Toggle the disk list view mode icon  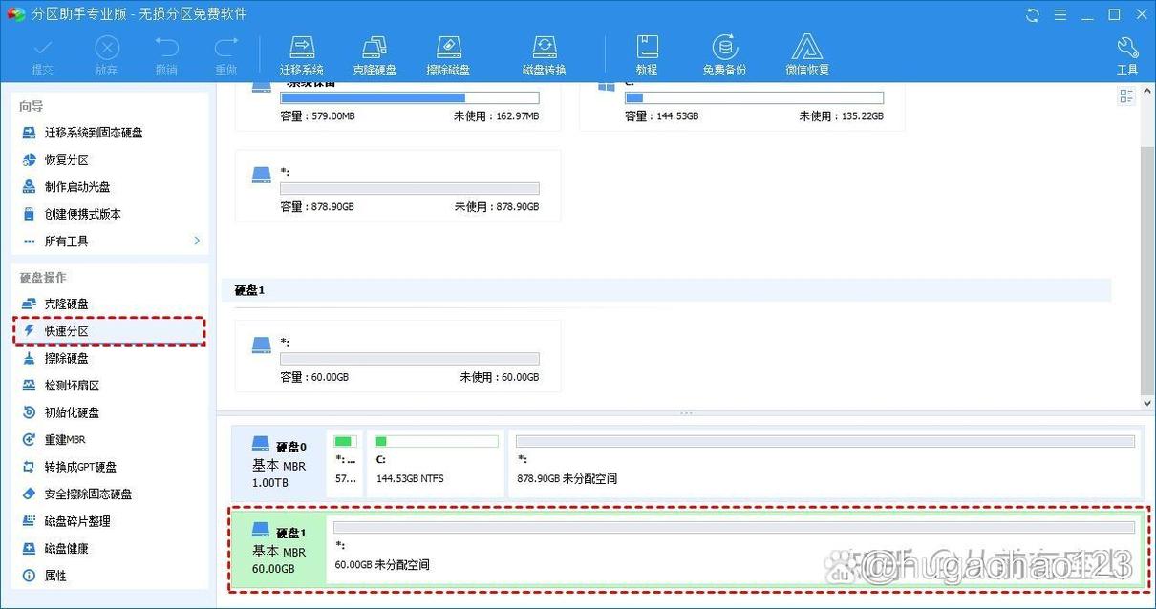[x=1126, y=96]
